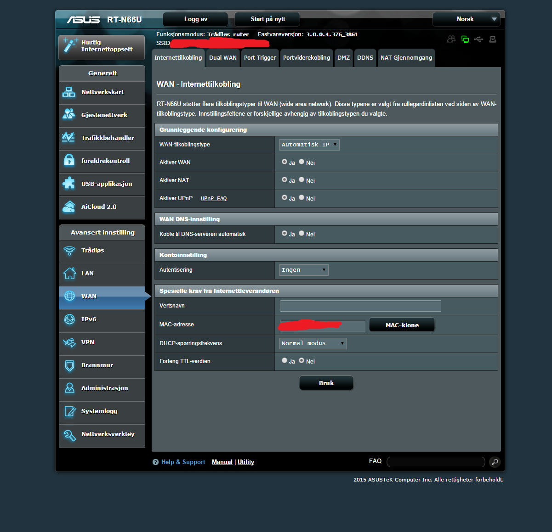The height and width of the screenshot is (532, 552).
Task: Select Ja for Aktiver UPnP
Action: (x=285, y=198)
